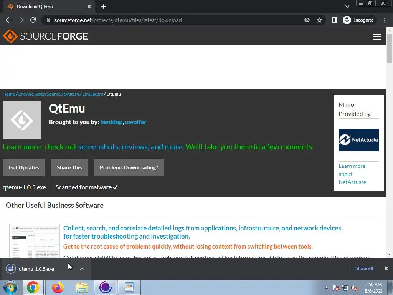Click the browser forward arrow

click(x=21, y=20)
